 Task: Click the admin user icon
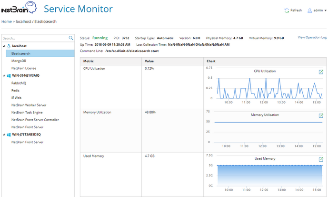click(x=309, y=10)
